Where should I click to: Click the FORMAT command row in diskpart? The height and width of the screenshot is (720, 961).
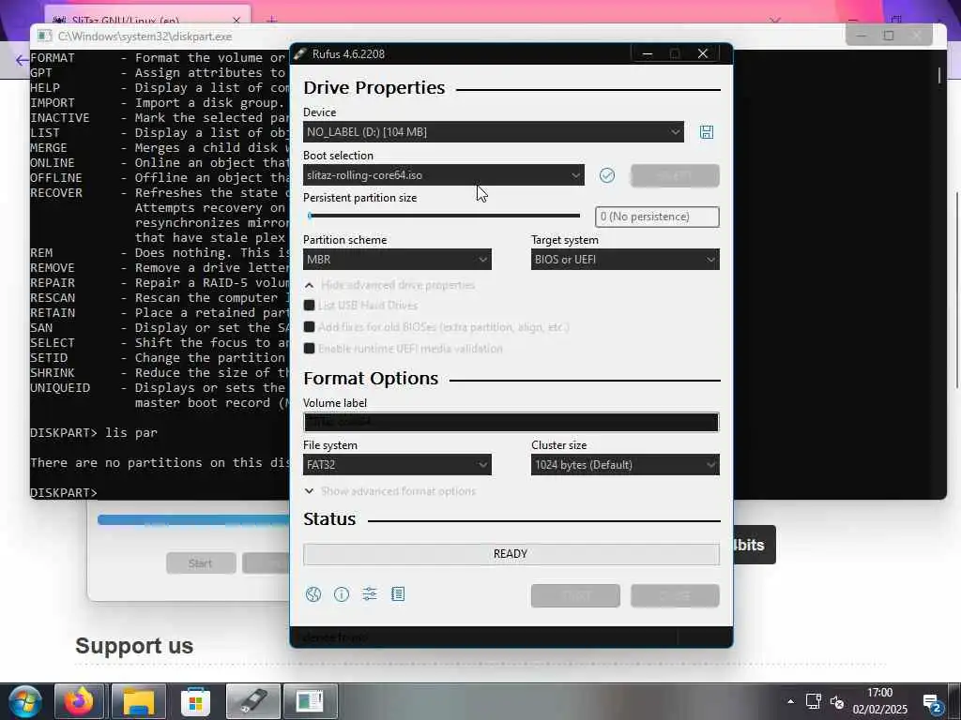click(x=159, y=58)
